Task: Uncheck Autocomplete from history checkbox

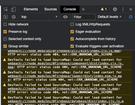Action: 72,39
